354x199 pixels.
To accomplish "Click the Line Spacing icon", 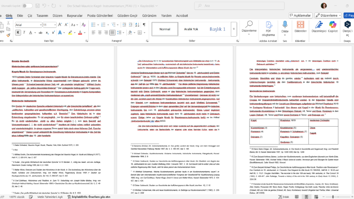I will [119, 33].
